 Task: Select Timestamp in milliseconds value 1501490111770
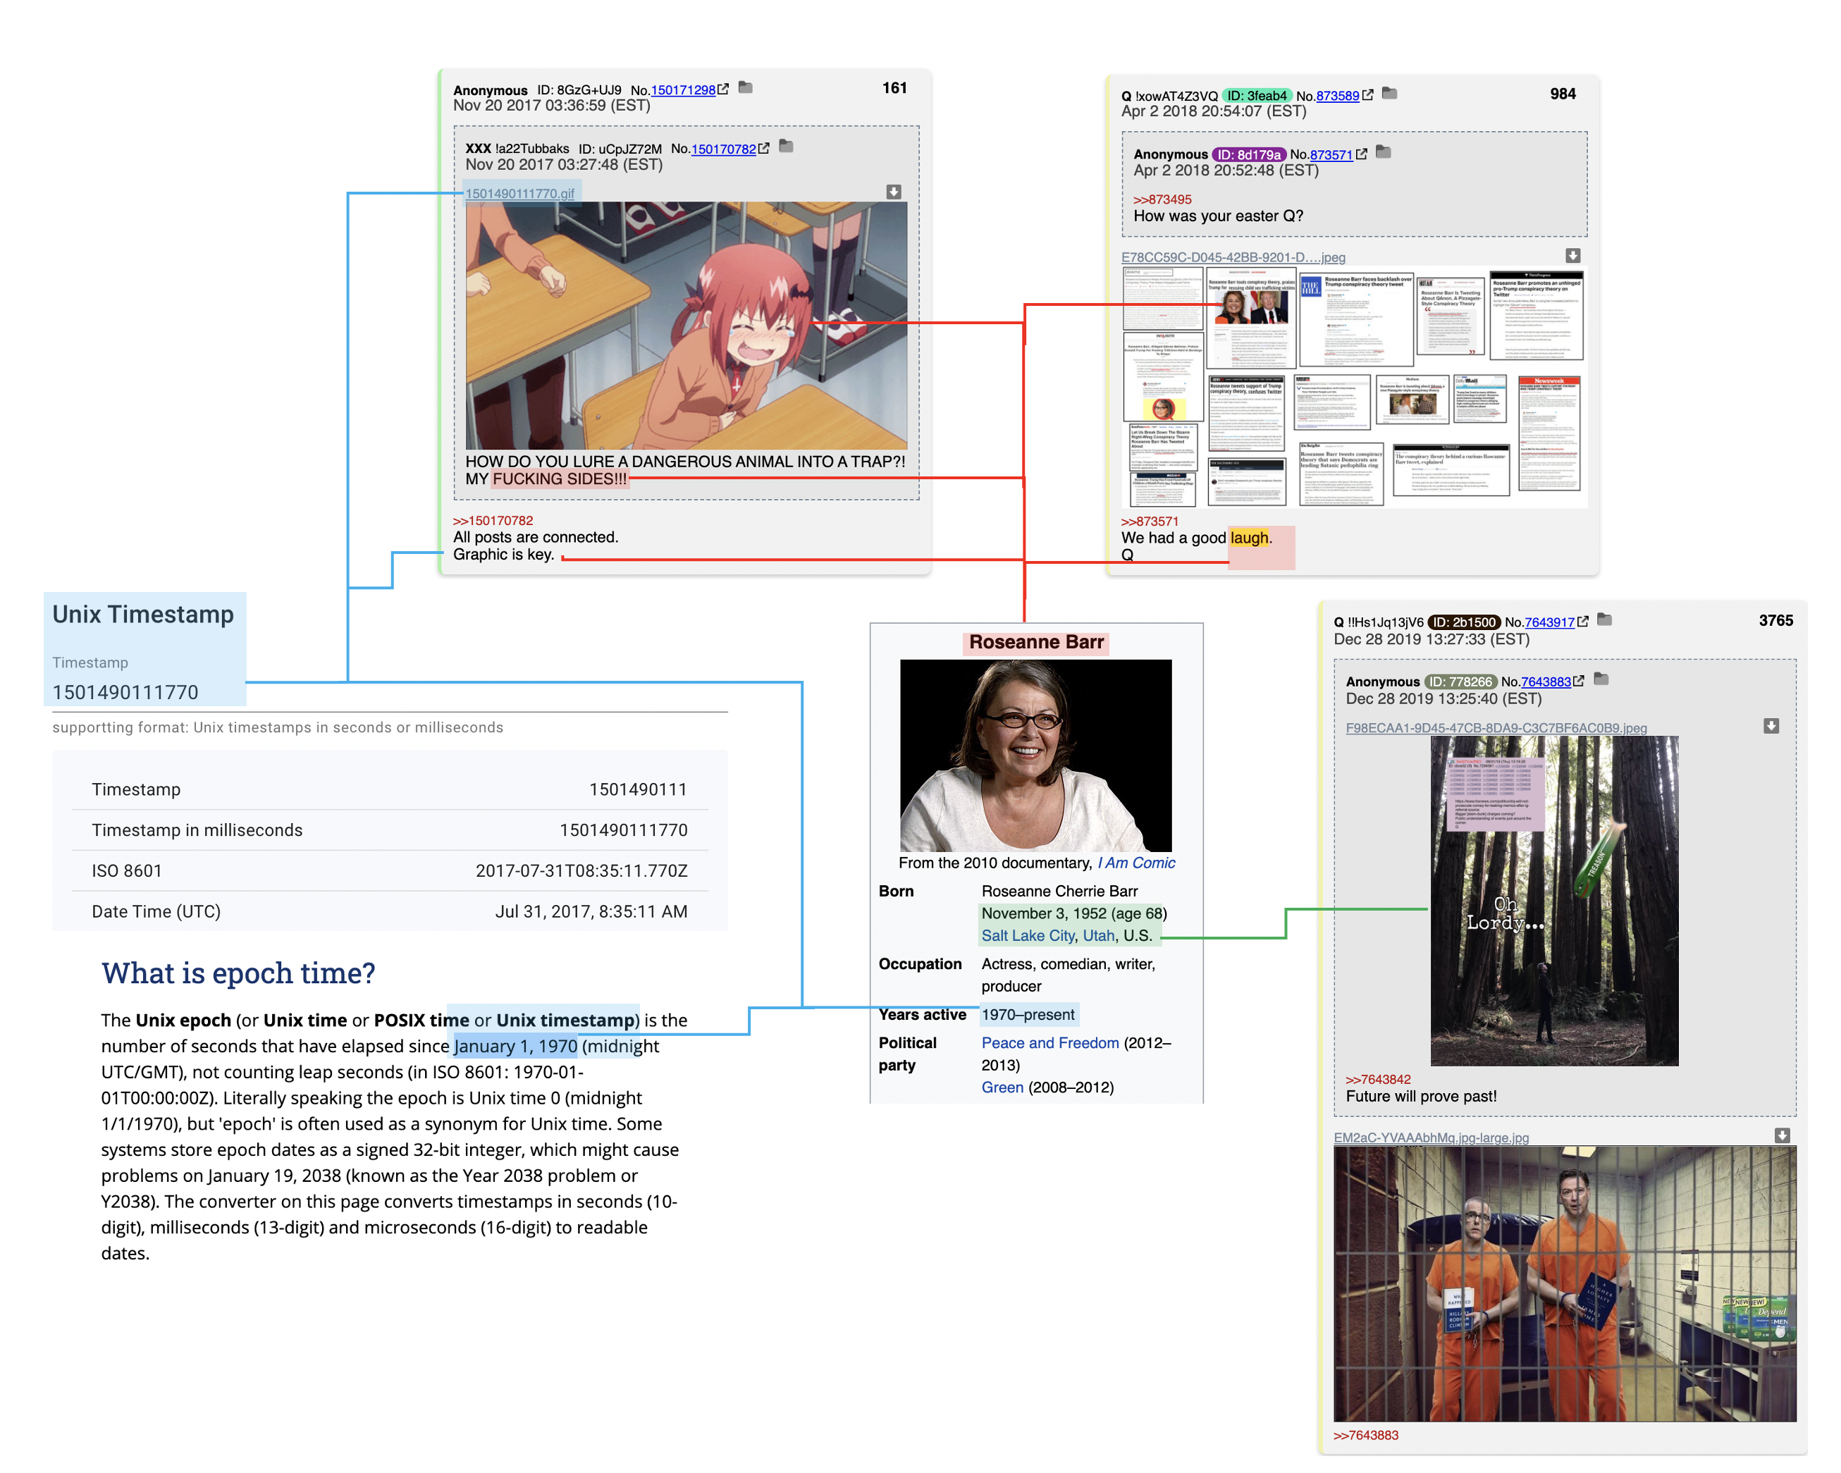[623, 831]
